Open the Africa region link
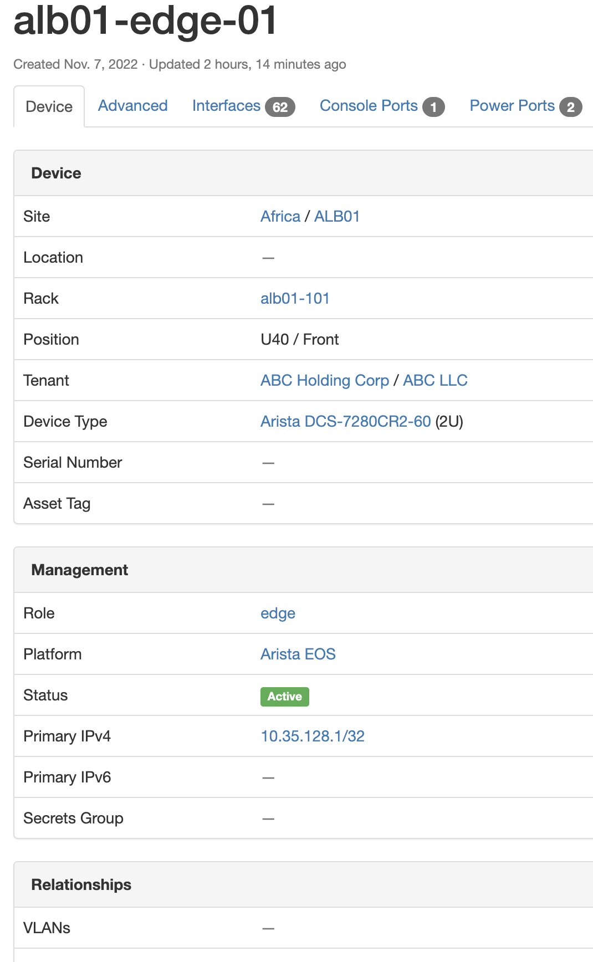 (280, 216)
